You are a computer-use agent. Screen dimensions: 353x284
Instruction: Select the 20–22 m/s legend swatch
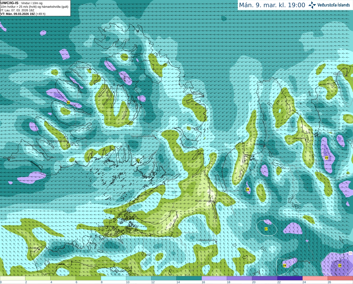pos(265,278)
